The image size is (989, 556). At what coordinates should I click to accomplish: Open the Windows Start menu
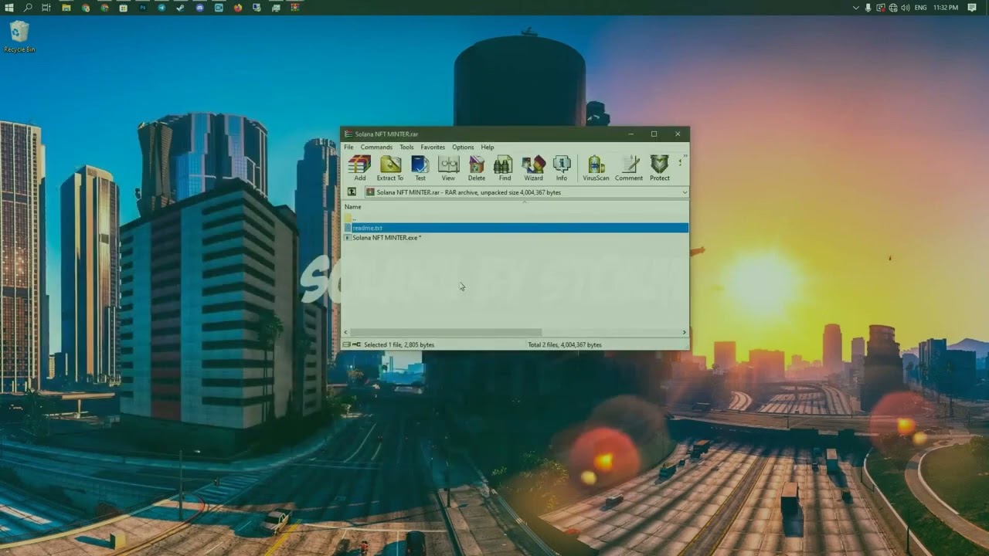tap(9, 8)
